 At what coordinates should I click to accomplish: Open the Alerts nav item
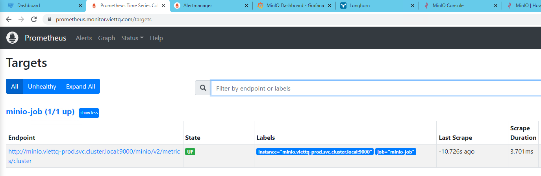point(84,38)
